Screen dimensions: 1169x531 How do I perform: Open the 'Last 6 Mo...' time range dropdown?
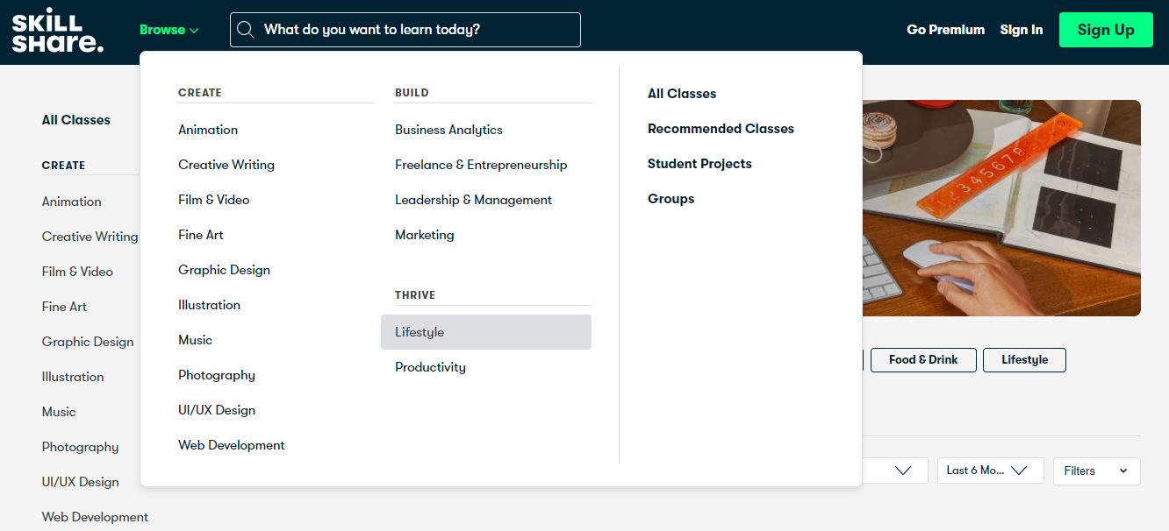click(990, 471)
